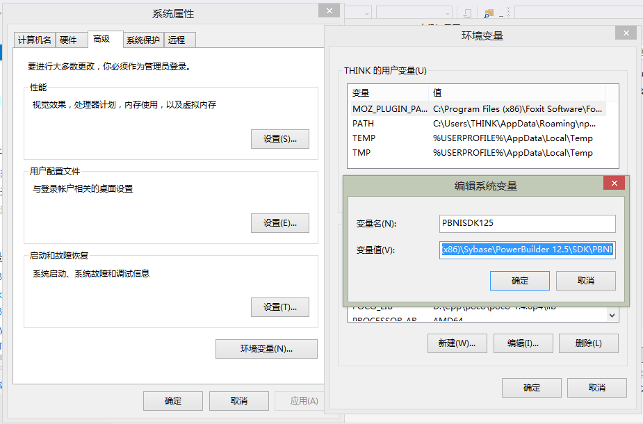Click the 变量名 field containing PBNISDK125
This screenshot has width=643, height=424.
528,224
